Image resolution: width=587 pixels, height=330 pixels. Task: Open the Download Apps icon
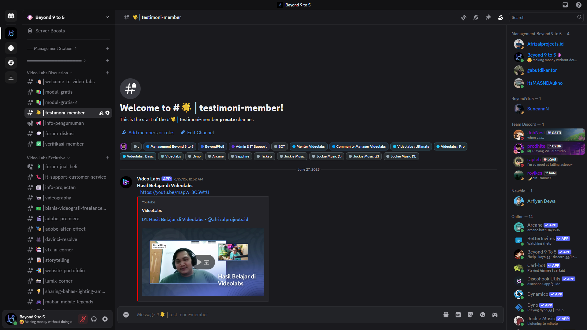[x=11, y=77]
